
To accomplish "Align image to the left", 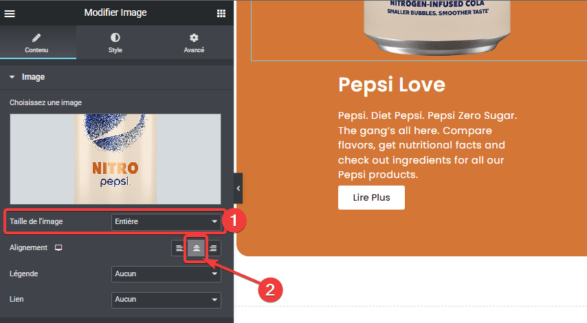I will point(179,248).
